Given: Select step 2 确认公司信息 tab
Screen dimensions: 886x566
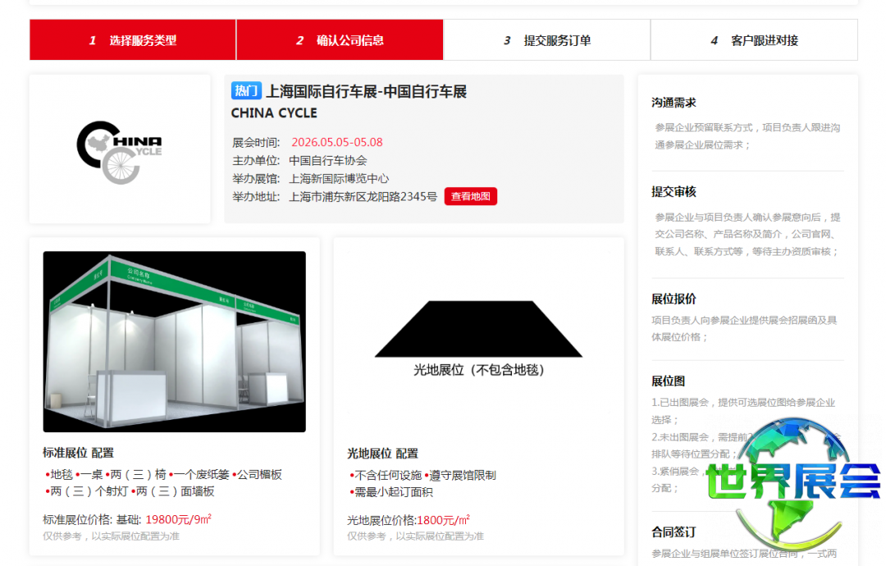Looking at the screenshot, I should pos(340,40).
